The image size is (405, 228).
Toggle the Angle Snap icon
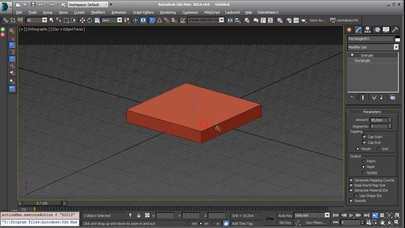159,20
